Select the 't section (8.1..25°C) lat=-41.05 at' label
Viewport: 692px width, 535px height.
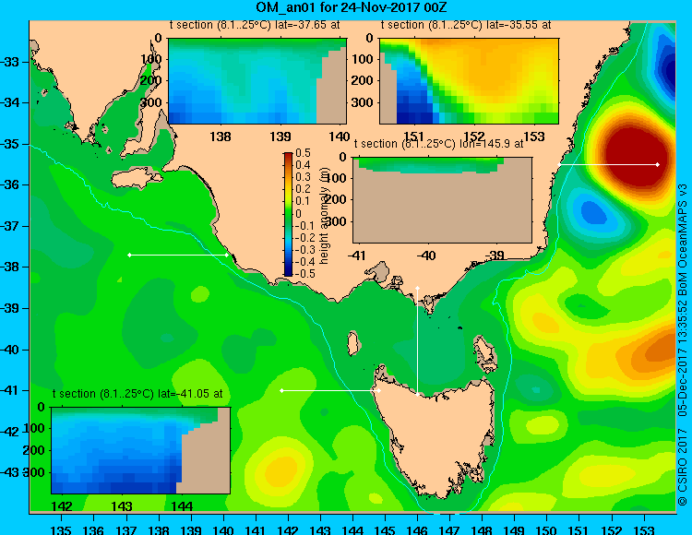pyautogui.click(x=137, y=394)
